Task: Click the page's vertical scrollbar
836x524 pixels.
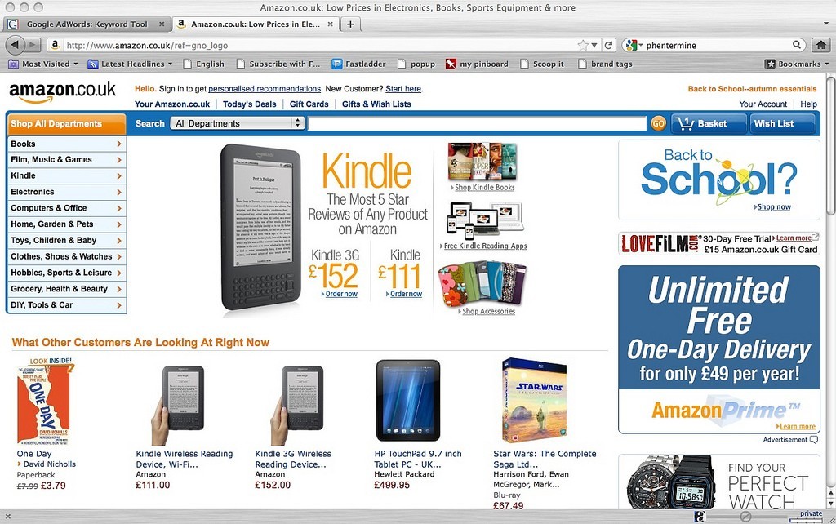Action: pyautogui.click(x=830, y=288)
